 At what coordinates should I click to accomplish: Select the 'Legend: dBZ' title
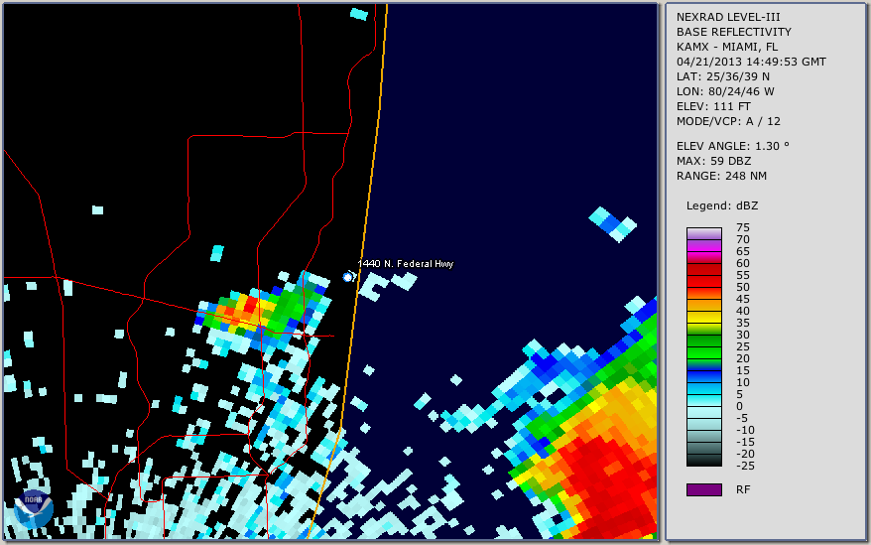click(x=722, y=205)
